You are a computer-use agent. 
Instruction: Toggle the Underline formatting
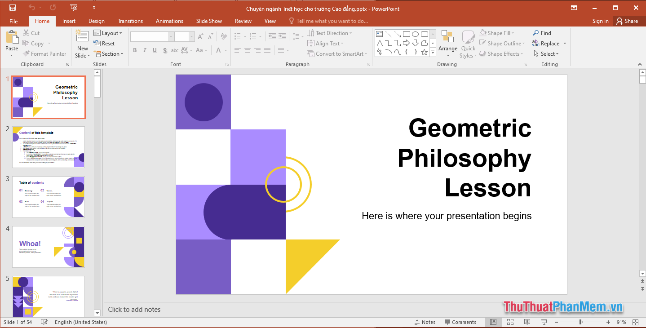tap(155, 50)
